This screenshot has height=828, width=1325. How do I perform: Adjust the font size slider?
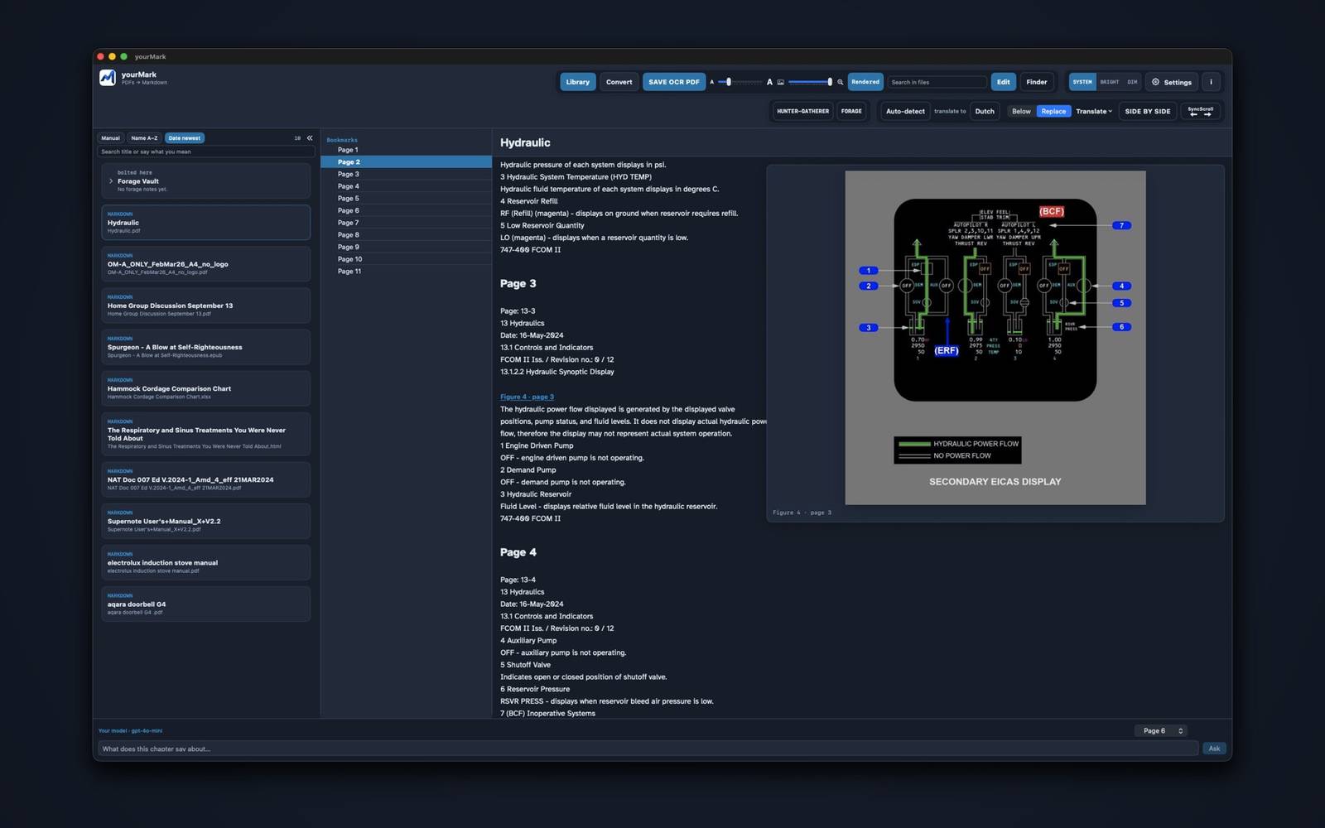point(740,82)
